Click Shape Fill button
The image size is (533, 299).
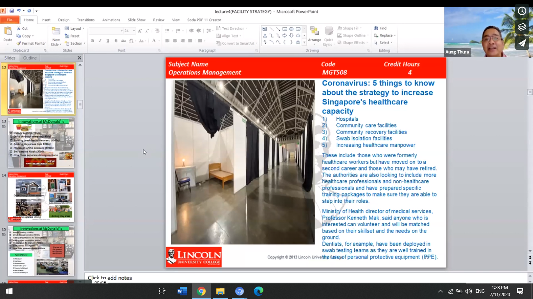point(349,28)
